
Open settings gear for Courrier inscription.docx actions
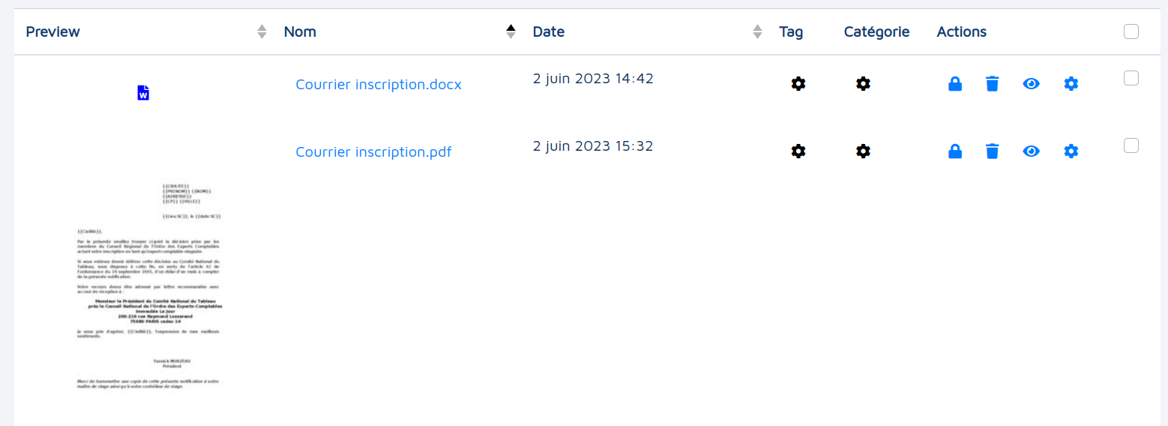[x=1071, y=84]
